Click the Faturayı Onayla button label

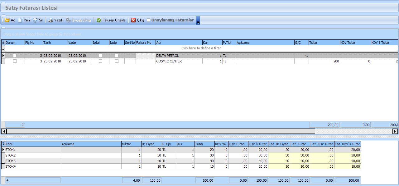(114, 20)
